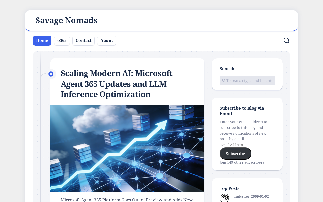
Task: Open the About page from navigation
Action: point(106,41)
